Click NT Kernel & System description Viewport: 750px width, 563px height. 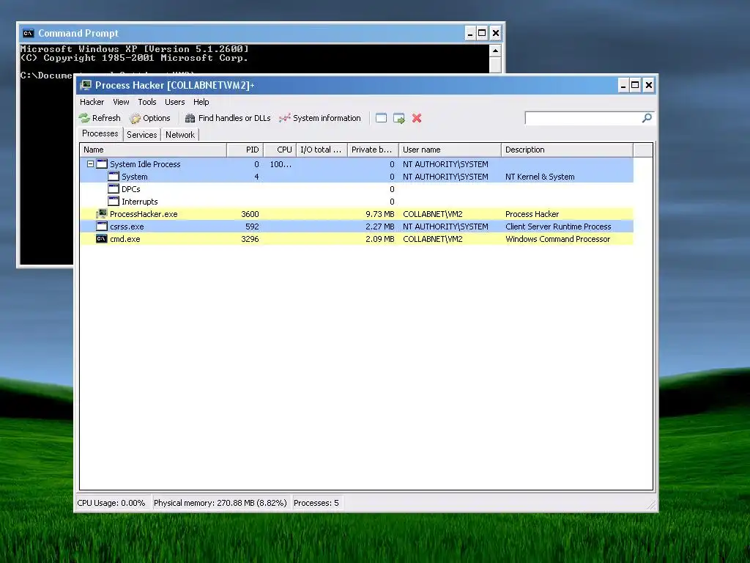click(540, 177)
